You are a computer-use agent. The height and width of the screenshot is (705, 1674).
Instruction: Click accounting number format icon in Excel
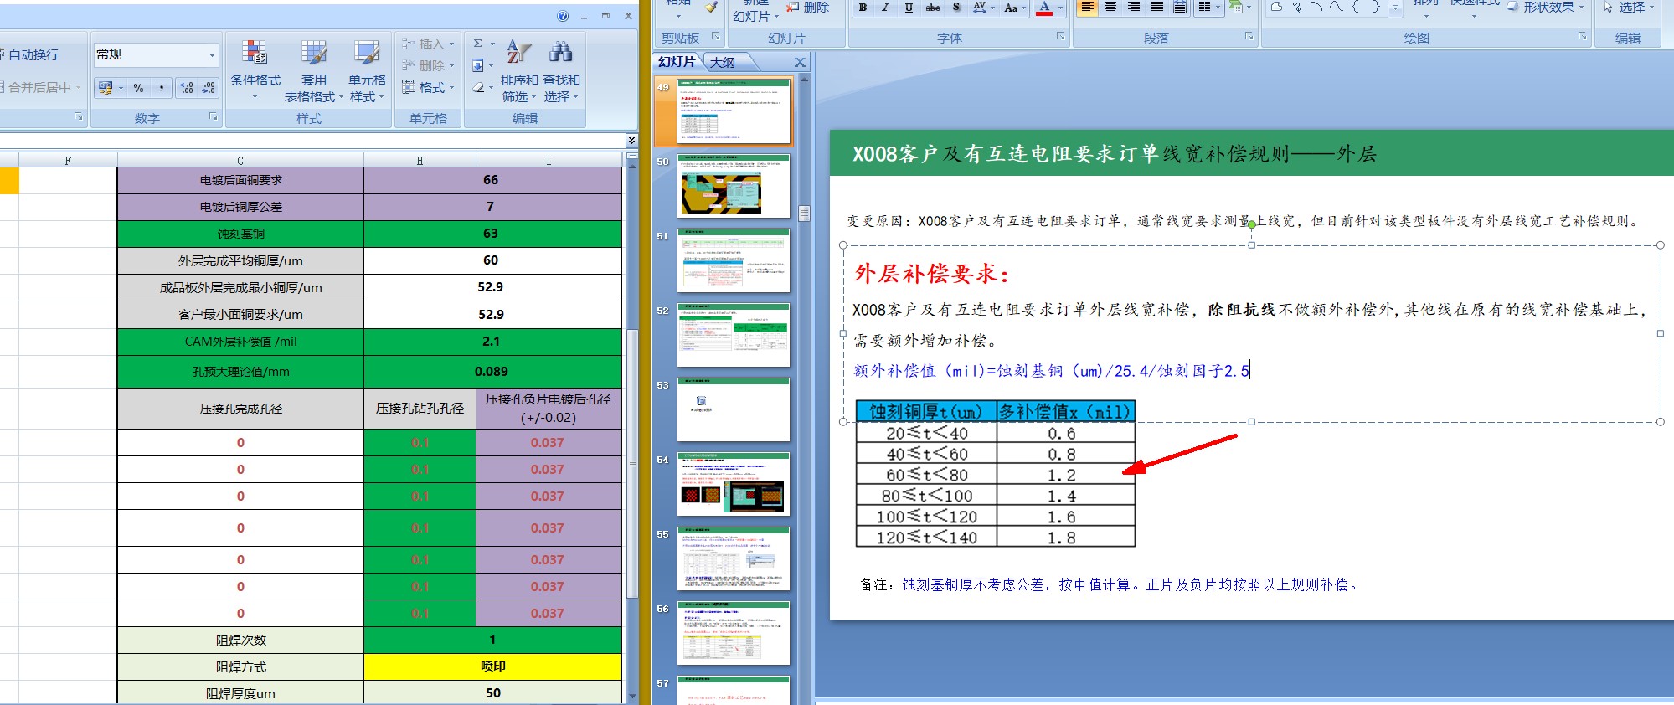[x=105, y=88]
